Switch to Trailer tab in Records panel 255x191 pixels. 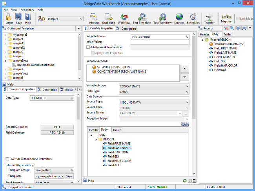click(227, 35)
